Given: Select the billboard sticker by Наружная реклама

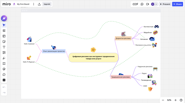Looking at the screenshot, I should click(x=155, y=69).
